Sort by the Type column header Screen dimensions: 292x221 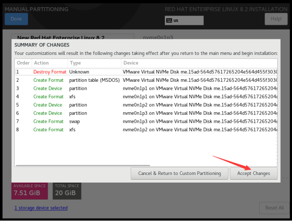[95, 63]
